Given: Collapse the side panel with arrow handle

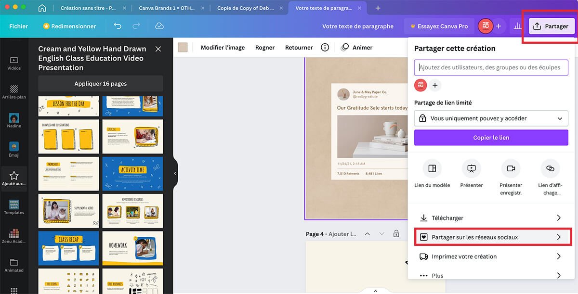Looking at the screenshot, I should (175, 173).
